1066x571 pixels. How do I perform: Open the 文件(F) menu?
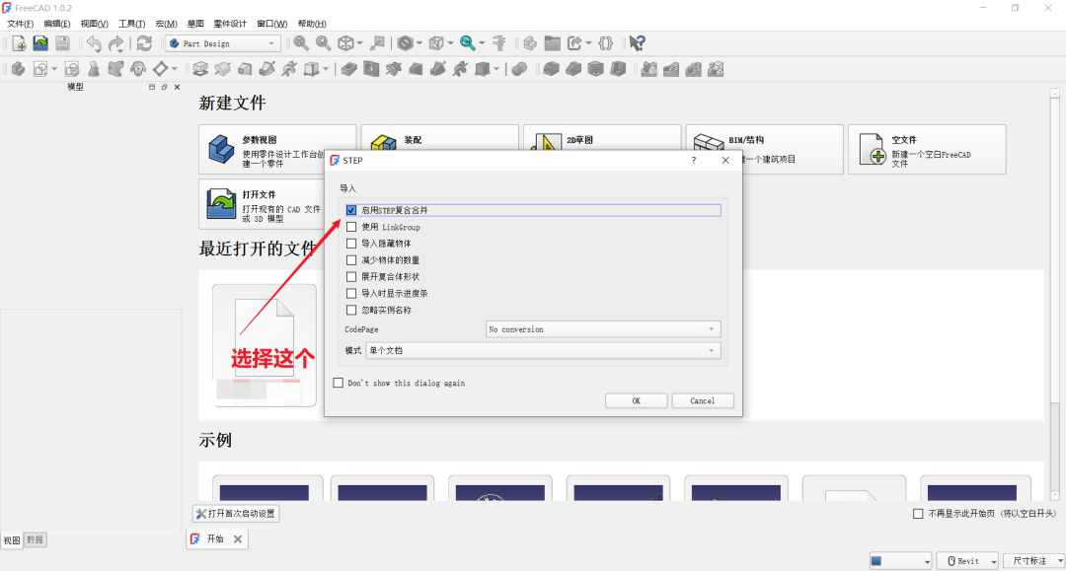[x=20, y=23]
